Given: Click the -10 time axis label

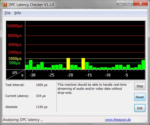Looking at the screenshot, I should point(107,75).
